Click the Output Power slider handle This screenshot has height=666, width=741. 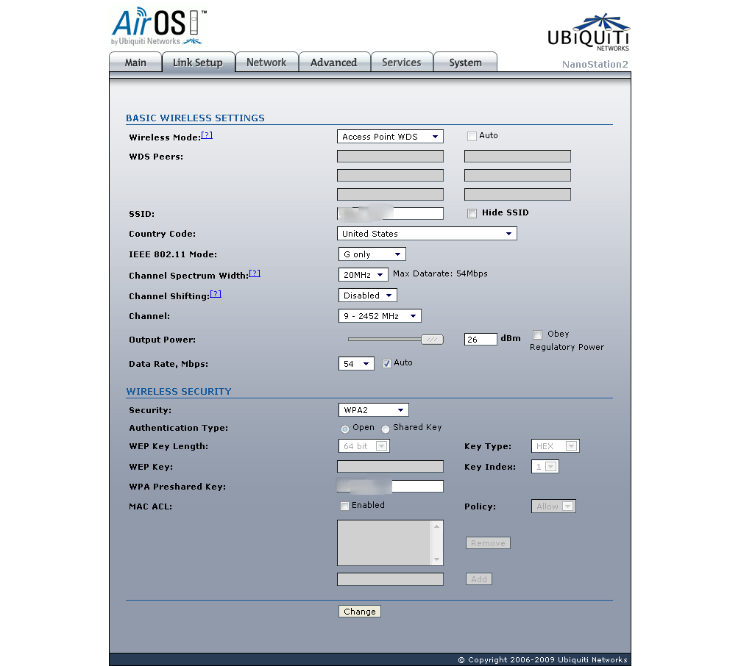[x=432, y=340]
